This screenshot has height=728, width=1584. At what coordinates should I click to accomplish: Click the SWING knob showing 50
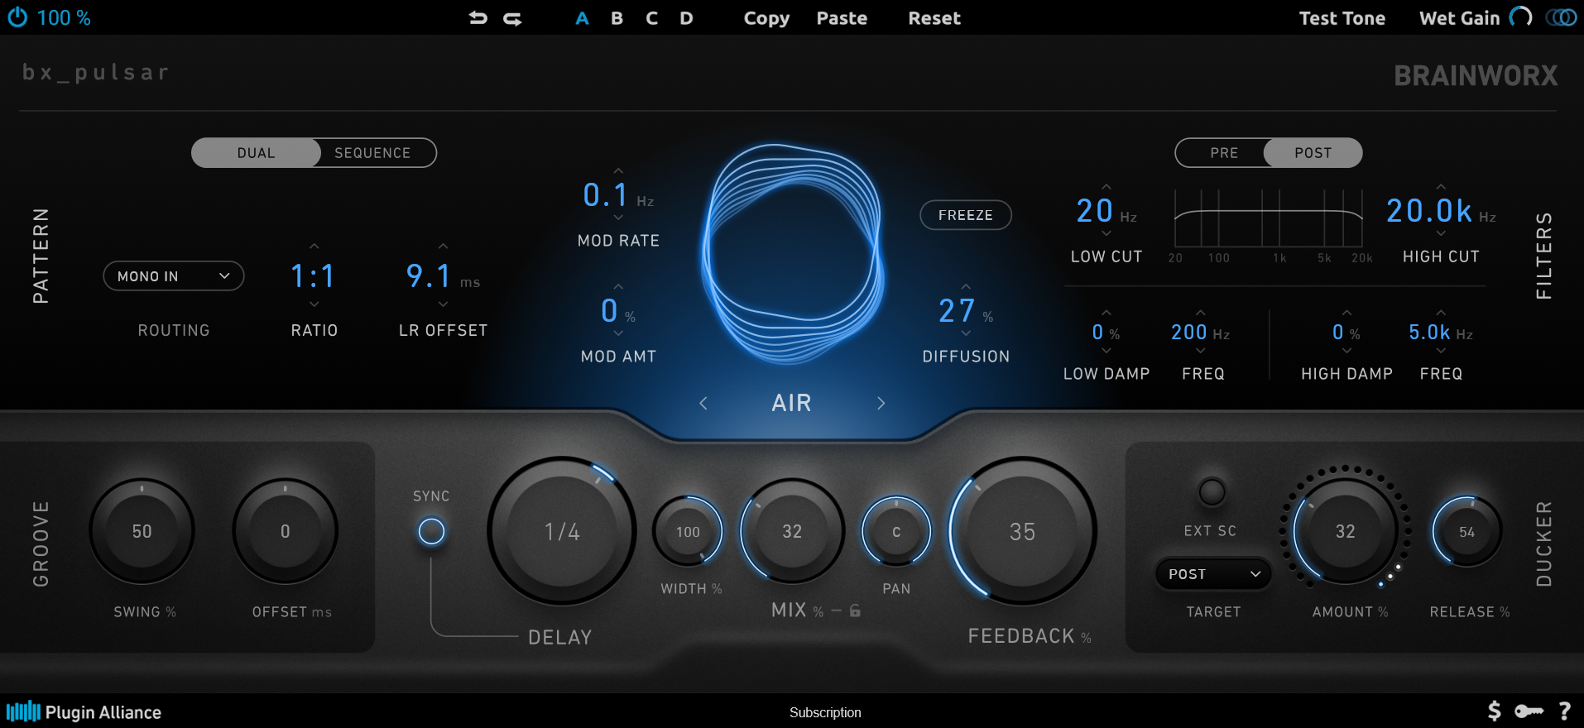(x=142, y=531)
